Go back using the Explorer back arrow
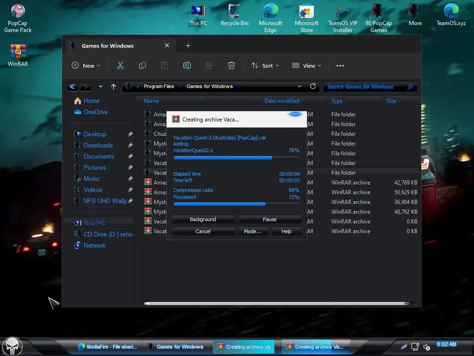This screenshot has height=356, width=474. 72,87
